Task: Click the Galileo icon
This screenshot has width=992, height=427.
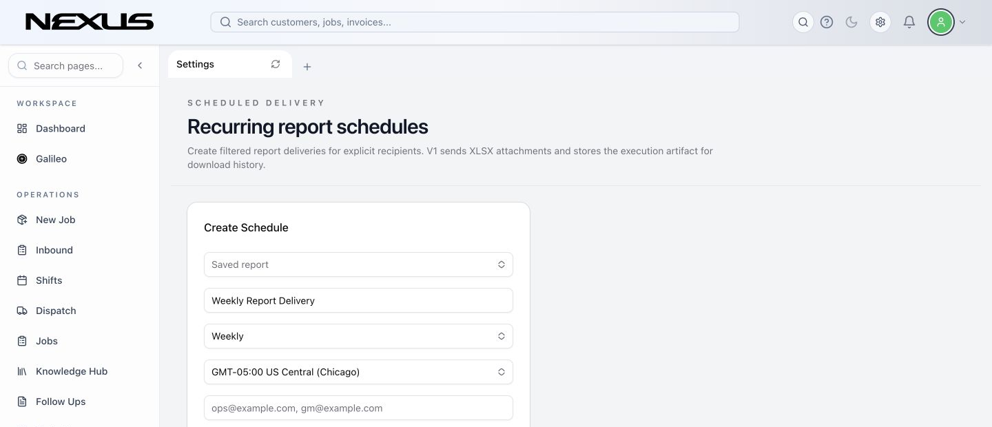Action: (x=22, y=159)
